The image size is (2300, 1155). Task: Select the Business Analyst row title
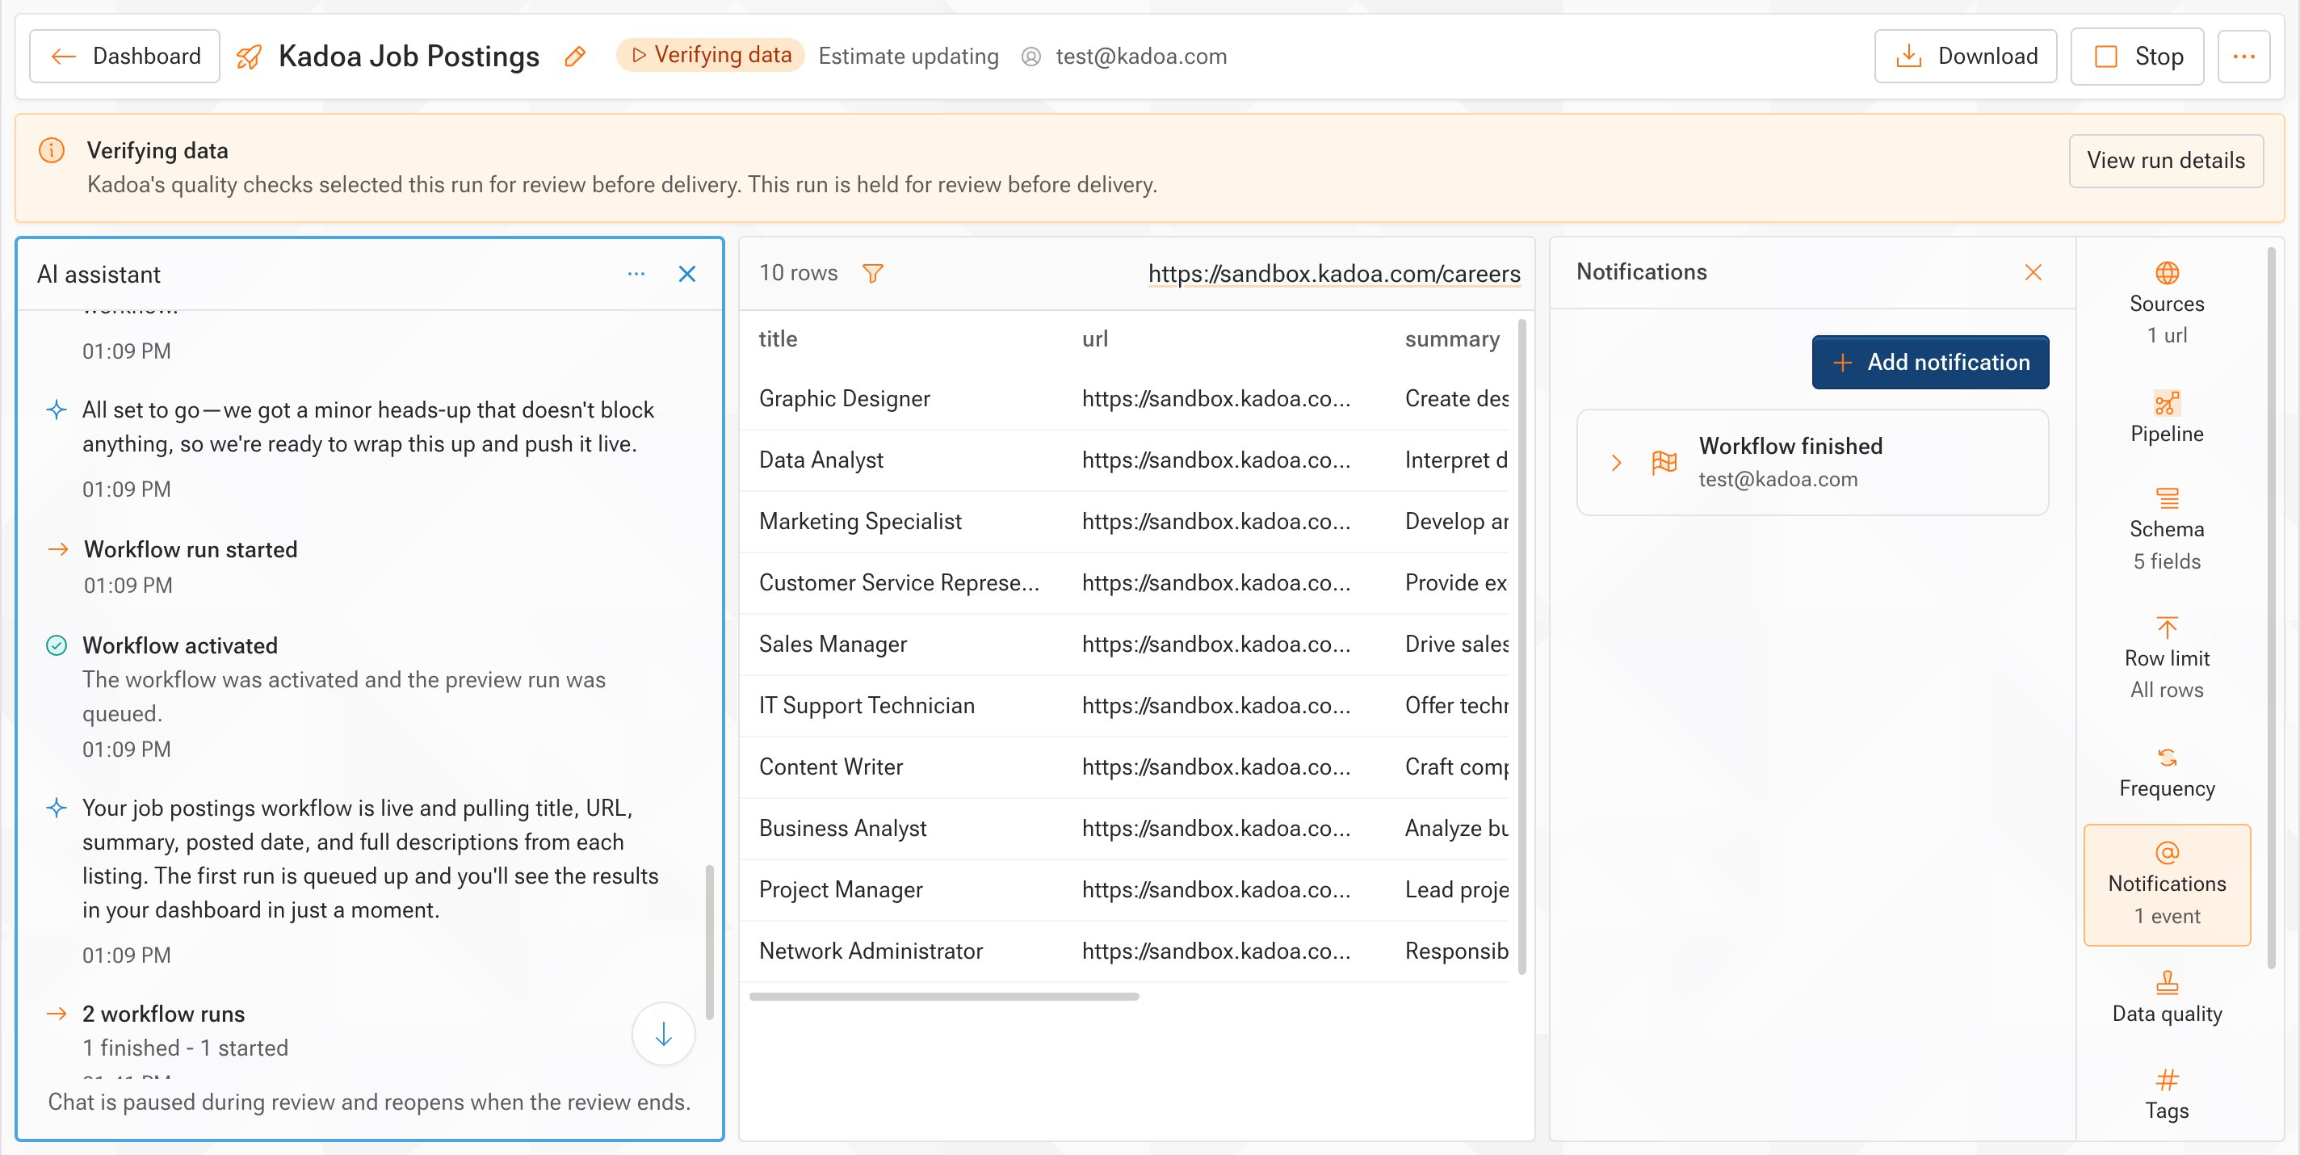(842, 828)
